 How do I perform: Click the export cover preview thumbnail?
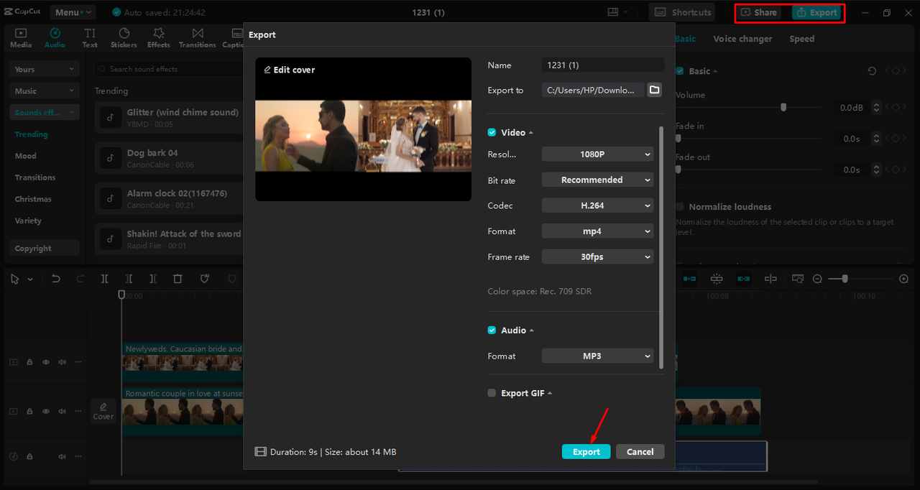pos(363,129)
